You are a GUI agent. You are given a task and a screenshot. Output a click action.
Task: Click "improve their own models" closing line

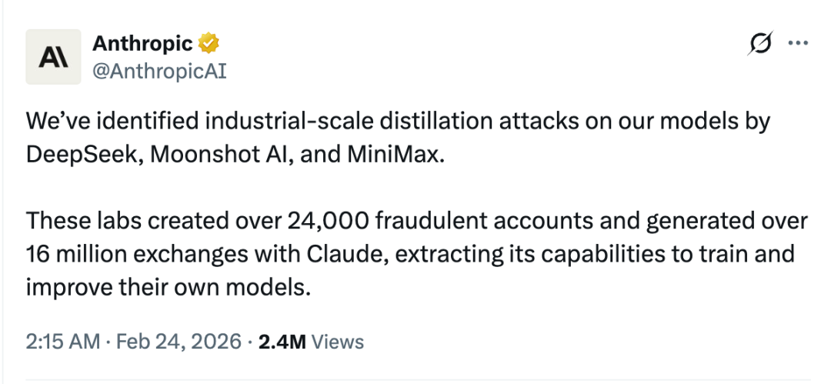[168, 287]
